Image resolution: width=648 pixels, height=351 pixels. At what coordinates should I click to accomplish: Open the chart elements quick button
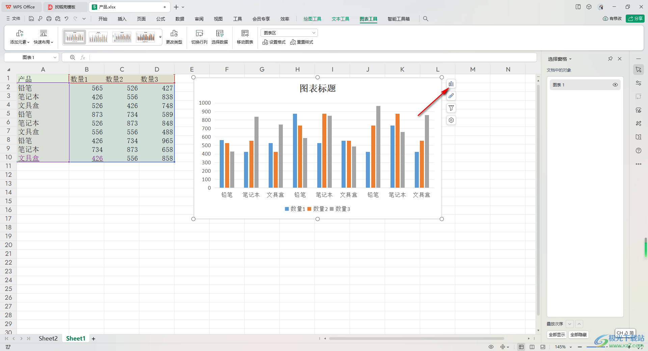[x=451, y=84]
